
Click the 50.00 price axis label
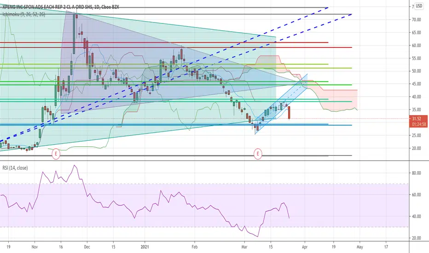[x=417, y=71]
